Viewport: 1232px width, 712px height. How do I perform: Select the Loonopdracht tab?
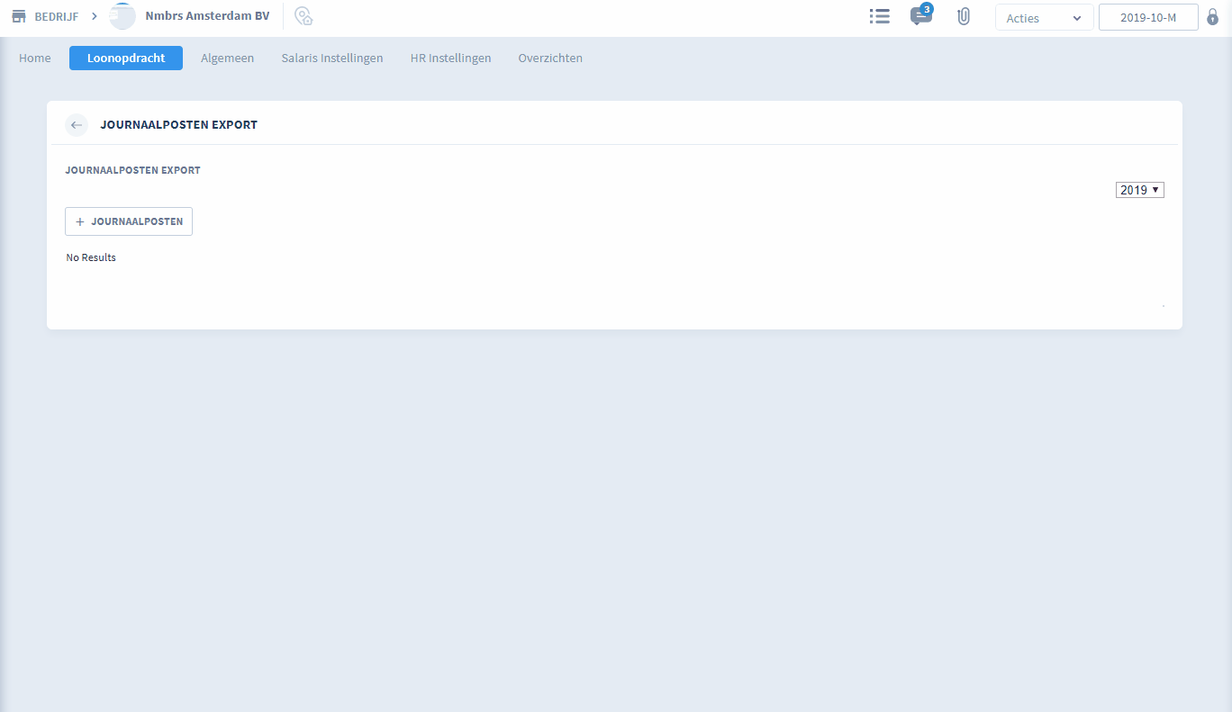click(x=126, y=58)
